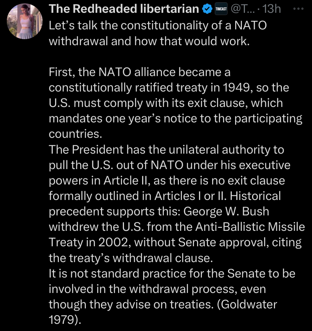Click the line 'the treaty's withdrawal clause.'

(131, 258)
